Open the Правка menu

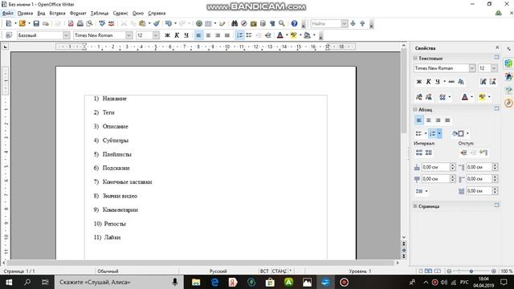tap(25, 13)
